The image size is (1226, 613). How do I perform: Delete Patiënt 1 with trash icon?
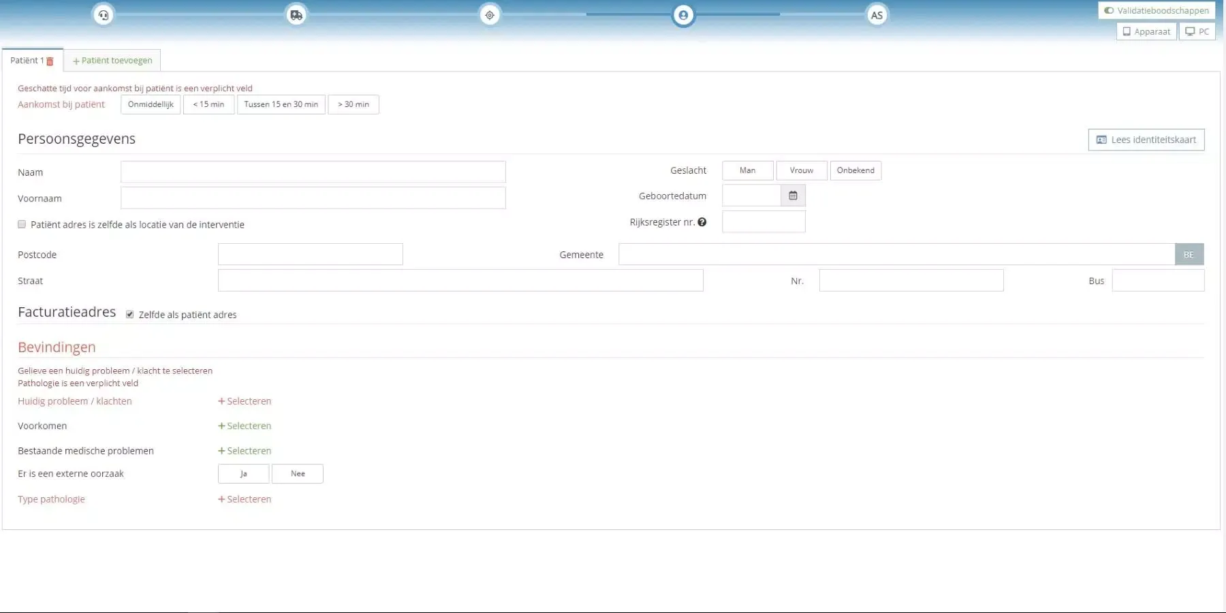click(50, 61)
